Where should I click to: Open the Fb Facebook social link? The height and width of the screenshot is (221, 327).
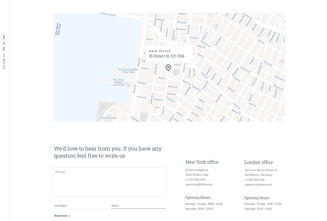point(4,49)
